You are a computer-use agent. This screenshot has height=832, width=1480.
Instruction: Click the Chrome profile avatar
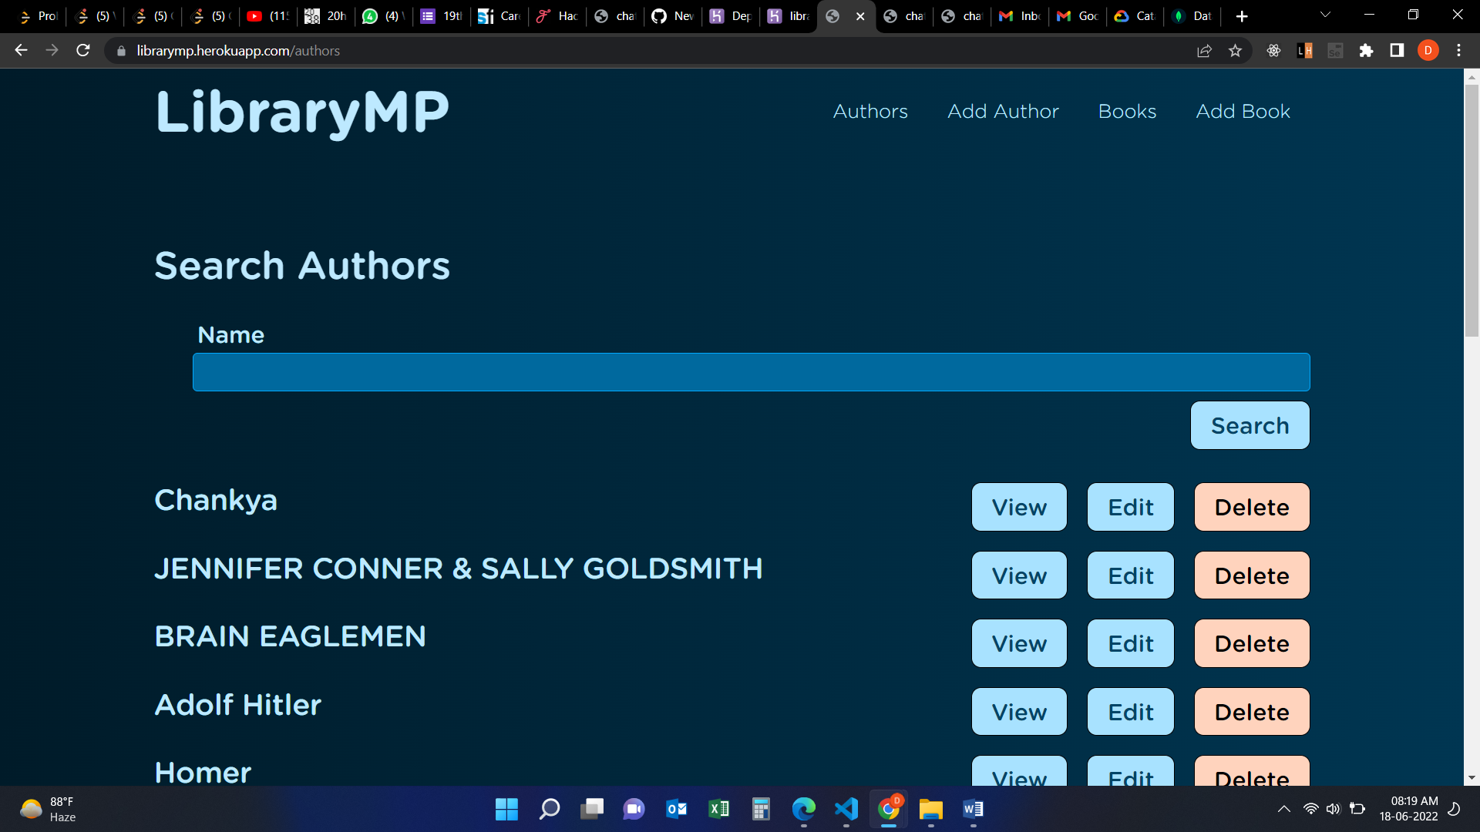click(1428, 51)
